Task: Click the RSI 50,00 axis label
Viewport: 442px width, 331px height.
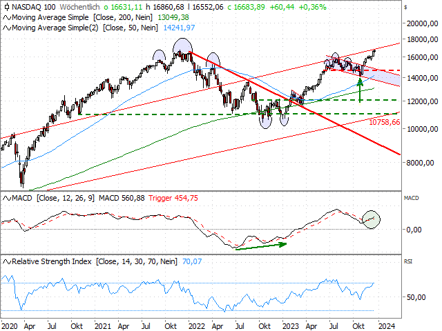Action: coord(416,297)
